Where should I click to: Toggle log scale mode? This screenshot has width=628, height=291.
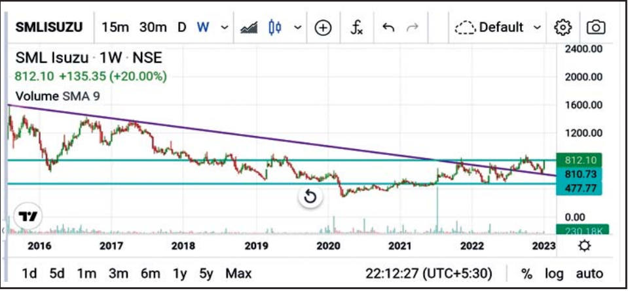[x=554, y=274]
